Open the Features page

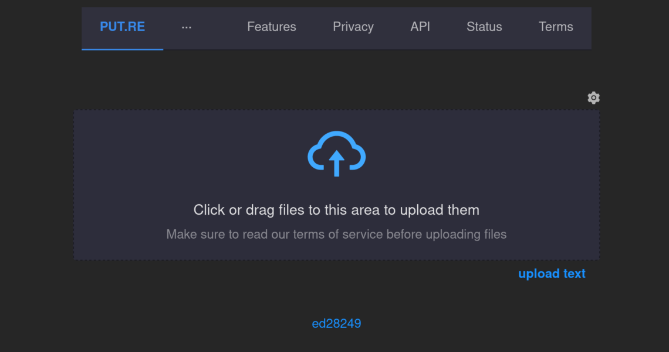click(x=271, y=27)
